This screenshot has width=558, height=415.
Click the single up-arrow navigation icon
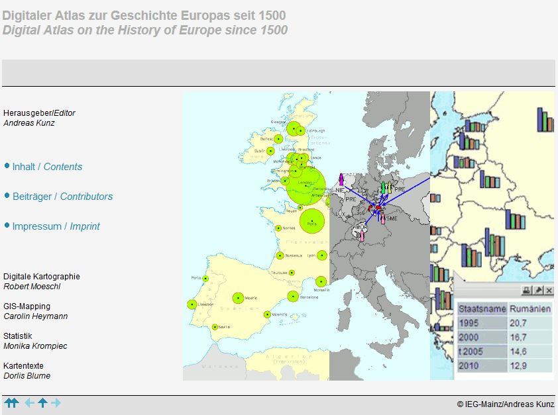tap(42, 403)
